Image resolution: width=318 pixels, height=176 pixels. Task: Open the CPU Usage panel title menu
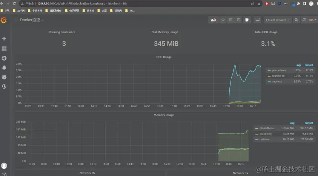pos(164,57)
